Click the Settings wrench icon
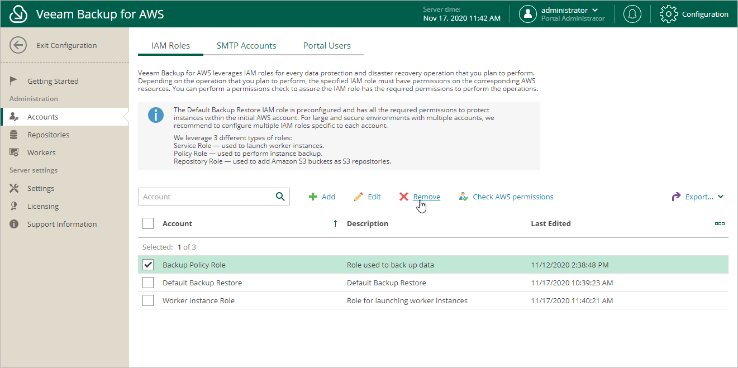738x368 pixels. pyautogui.click(x=15, y=188)
